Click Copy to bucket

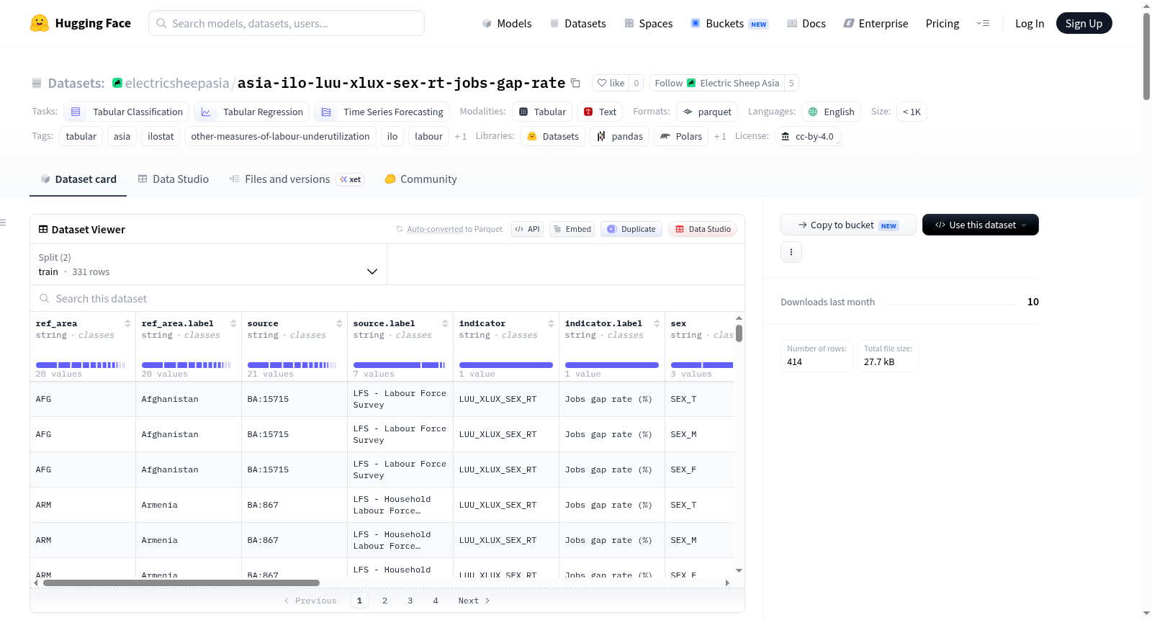pos(848,225)
